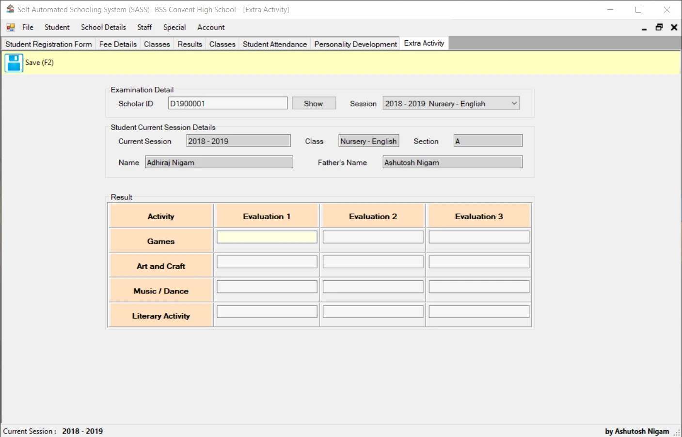
Task: Switch to the Results tab
Action: click(x=190, y=44)
